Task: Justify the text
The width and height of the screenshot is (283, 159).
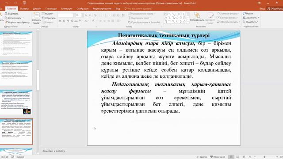Action: [113, 21]
